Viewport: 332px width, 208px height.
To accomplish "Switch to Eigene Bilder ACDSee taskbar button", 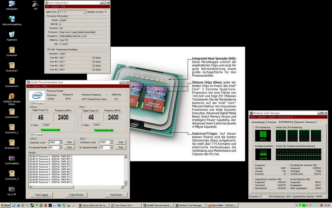I will 222,205.
